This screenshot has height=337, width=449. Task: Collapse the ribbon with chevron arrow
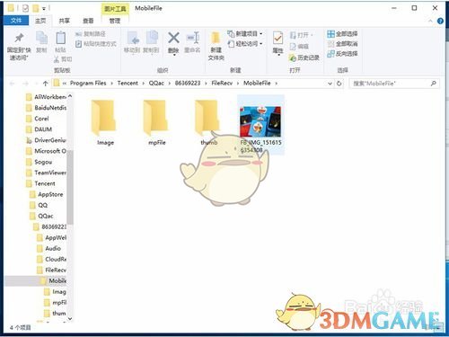tap(430, 21)
